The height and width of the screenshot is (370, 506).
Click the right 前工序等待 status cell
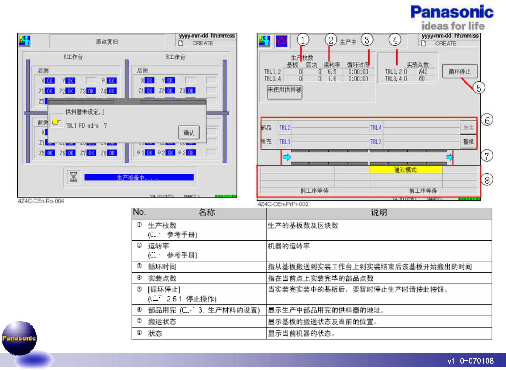tap(423, 191)
